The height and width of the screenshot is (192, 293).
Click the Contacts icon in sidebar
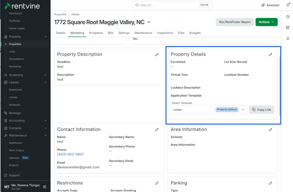tap(6, 128)
